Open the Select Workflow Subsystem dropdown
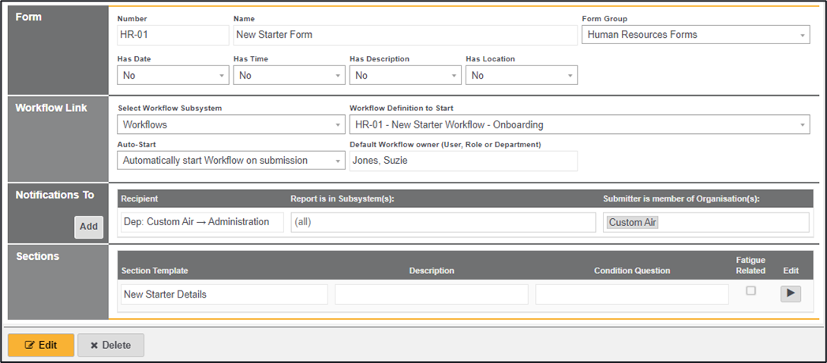 click(x=230, y=124)
